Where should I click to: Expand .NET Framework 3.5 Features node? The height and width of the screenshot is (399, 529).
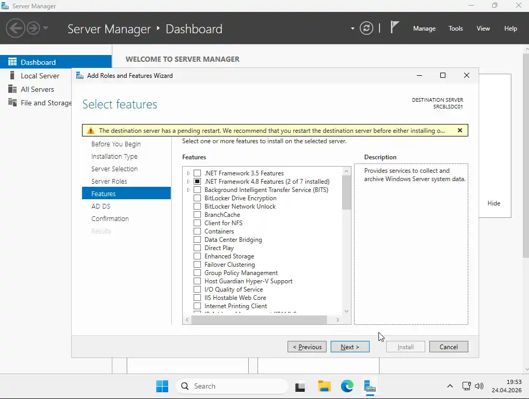188,173
